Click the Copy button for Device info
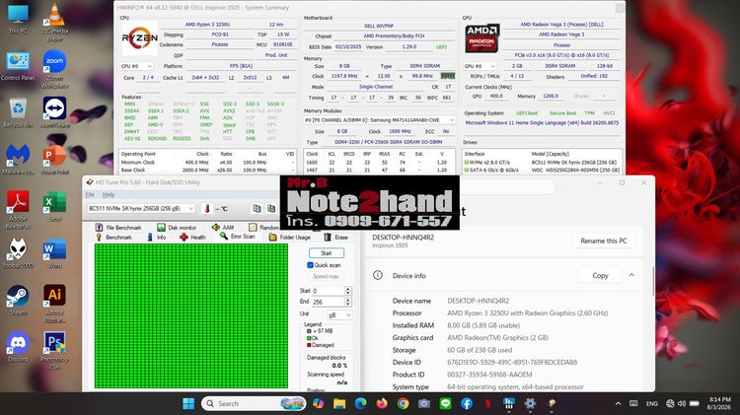This screenshot has width=740, height=415. (x=600, y=275)
